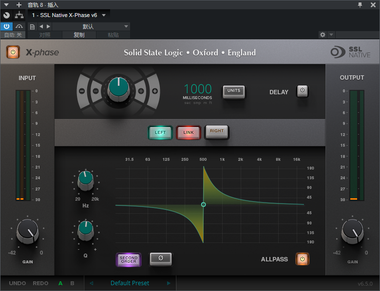Open the 默认 preset dropdown

[91, 26]
